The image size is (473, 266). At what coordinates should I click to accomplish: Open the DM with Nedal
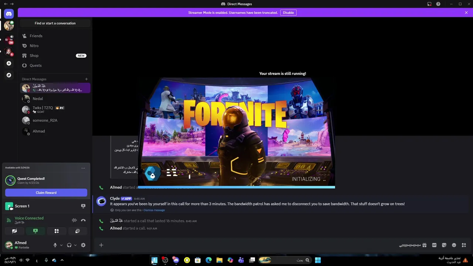[x=55, y=99]
